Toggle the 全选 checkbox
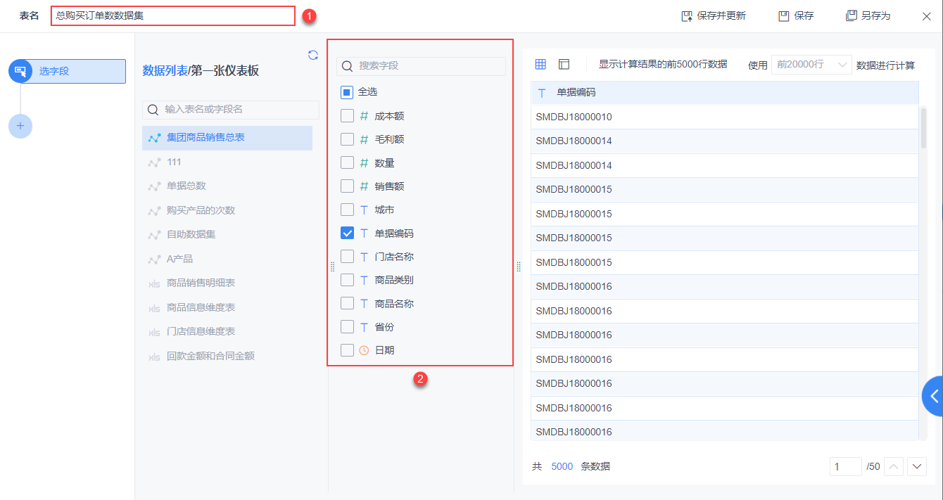943x500 pixels. [x=347, y=92]
